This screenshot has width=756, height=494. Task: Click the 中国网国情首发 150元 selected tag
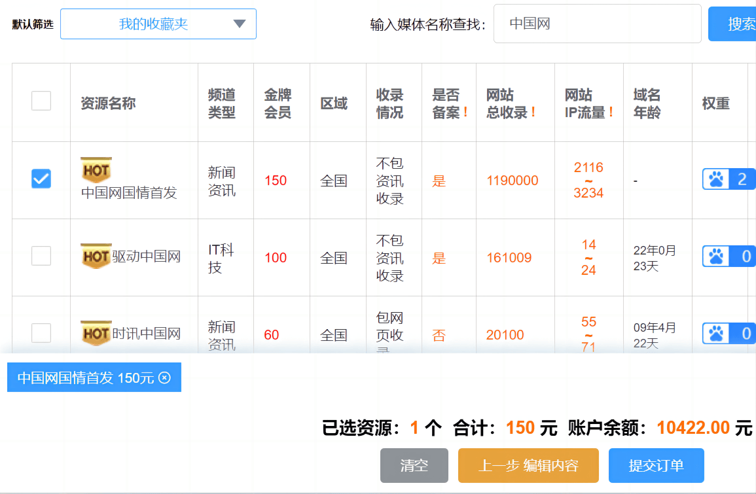(94, 378)
